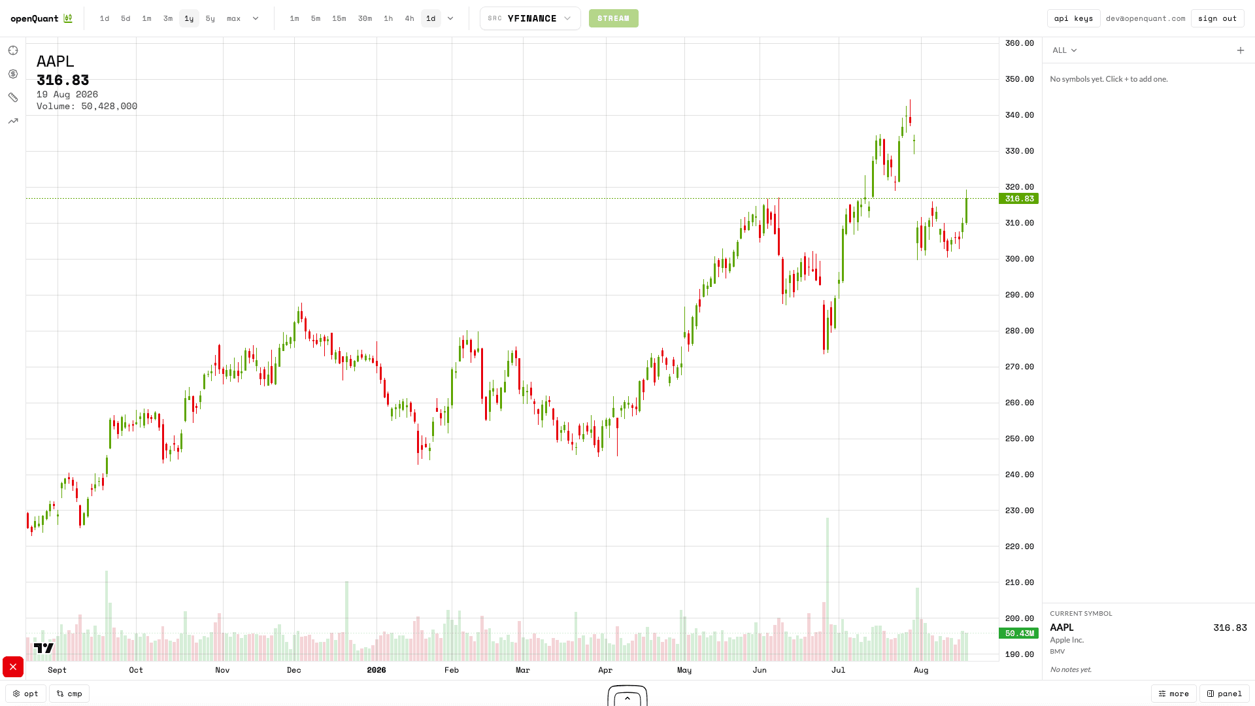Select the ruler measure tool
Image resolution: width=1255 pixels, height=706 pixels.
coord(13,97)
